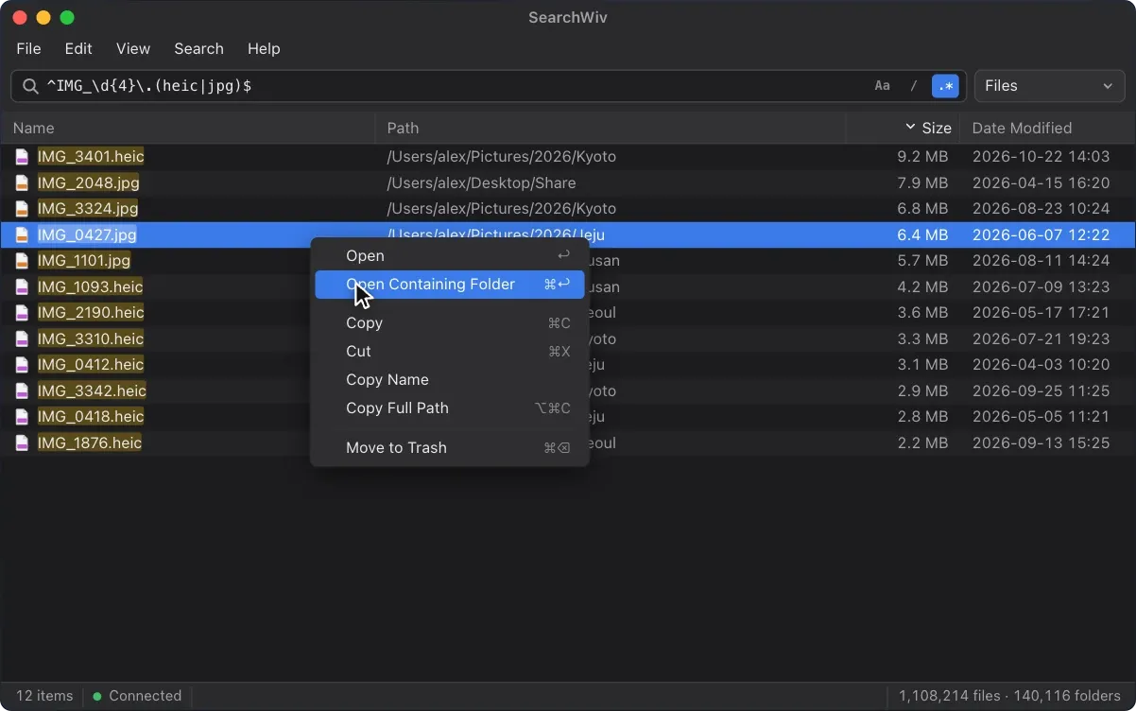Open the Edit menu
Viewport: 1136px width, 711px height.
pos(78,48)
